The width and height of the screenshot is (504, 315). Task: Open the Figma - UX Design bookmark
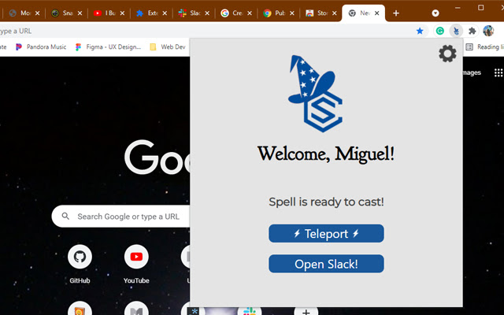click(x=109, y=47)
